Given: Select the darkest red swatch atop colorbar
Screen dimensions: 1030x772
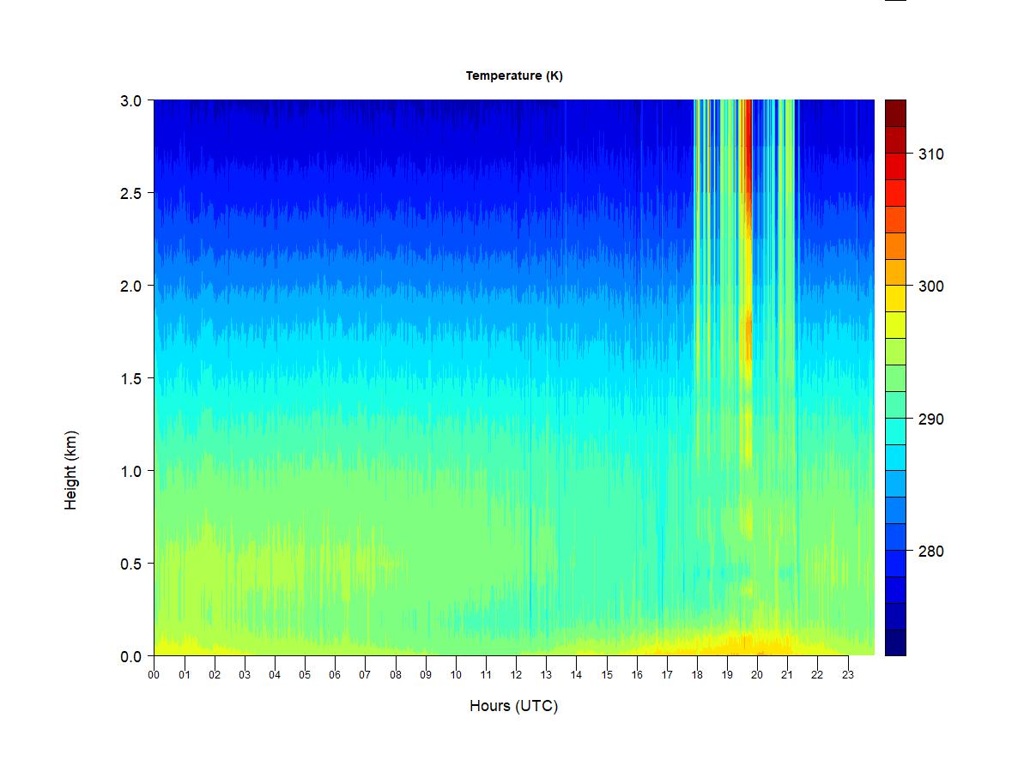Looking at the screenshot, I should pyautogui.click(x=895, y=112).
